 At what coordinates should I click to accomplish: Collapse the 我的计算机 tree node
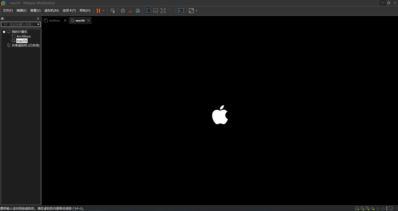pos(4,32)
